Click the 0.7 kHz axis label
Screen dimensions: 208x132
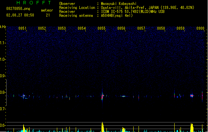tap(3, 109)
